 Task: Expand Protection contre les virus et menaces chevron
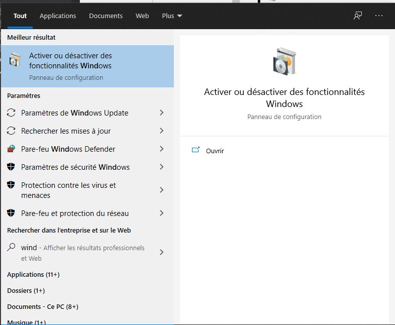(x=162, y=190)
